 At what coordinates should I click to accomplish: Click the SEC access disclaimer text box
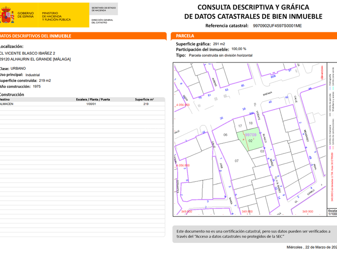coord(255,234)
